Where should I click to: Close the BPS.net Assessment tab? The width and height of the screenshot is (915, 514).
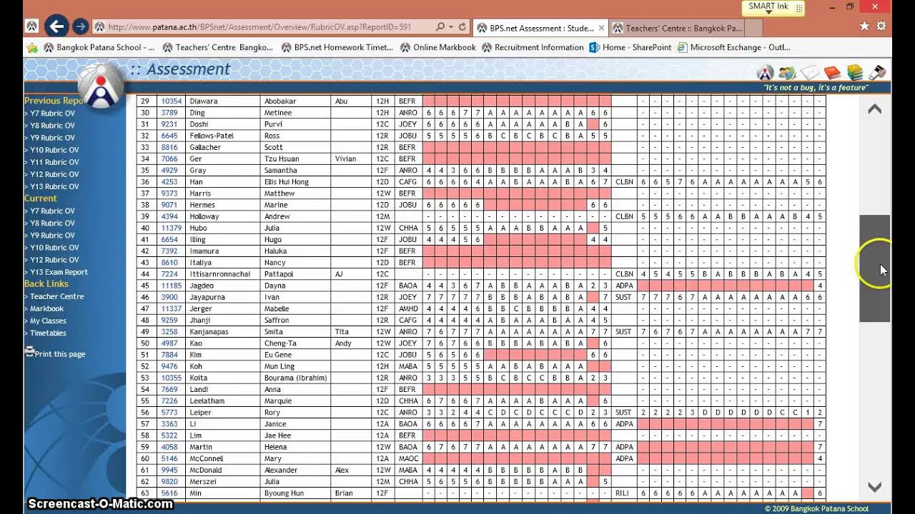point(601,29)
